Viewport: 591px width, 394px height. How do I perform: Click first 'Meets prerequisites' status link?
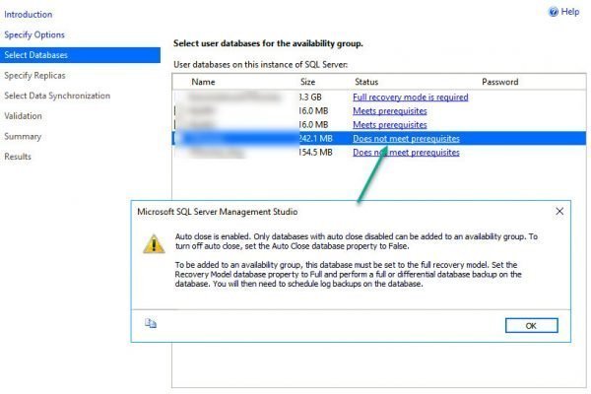point(389,111)
